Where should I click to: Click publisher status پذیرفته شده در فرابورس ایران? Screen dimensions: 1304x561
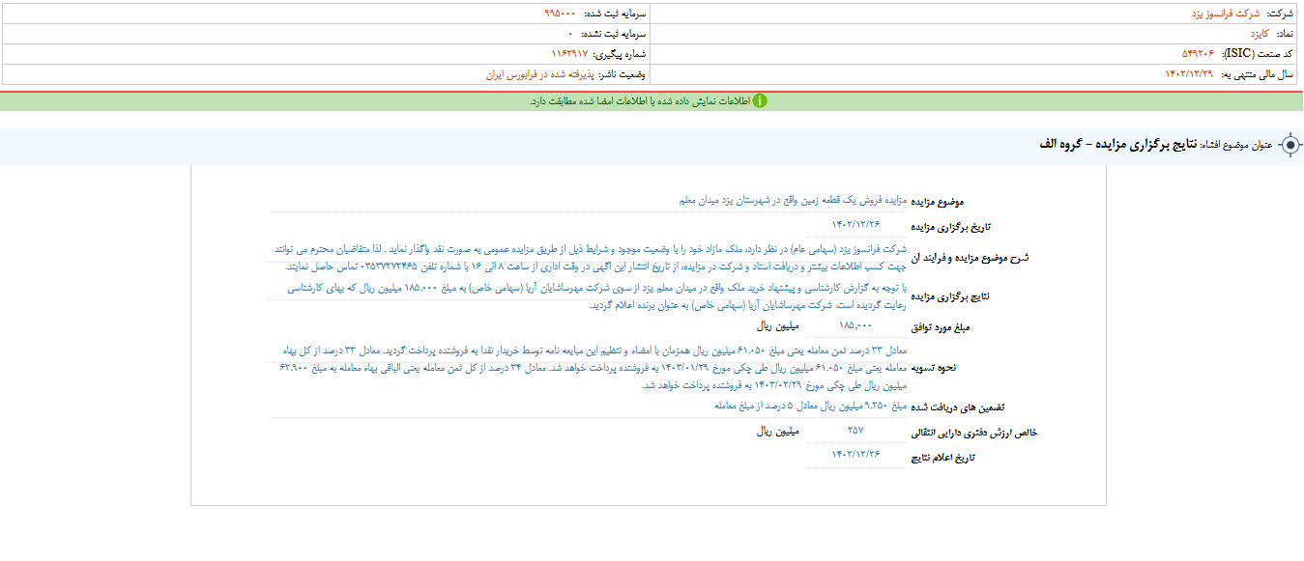[536, 74]
